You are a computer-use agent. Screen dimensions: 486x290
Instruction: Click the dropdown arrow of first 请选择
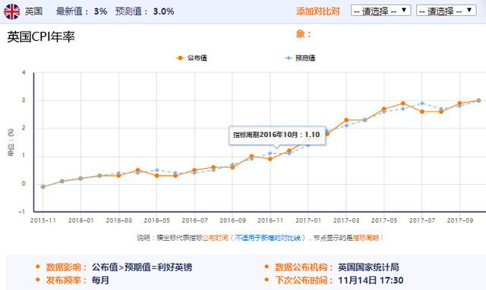coord(404,10)
